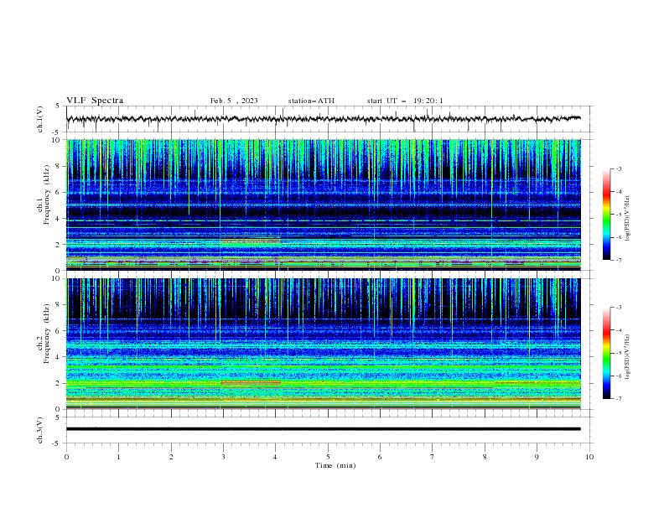Screen dimensions: 664x513
Task: Click the ch.1 voltage waveform trace
Action: (x=323, y=119)
